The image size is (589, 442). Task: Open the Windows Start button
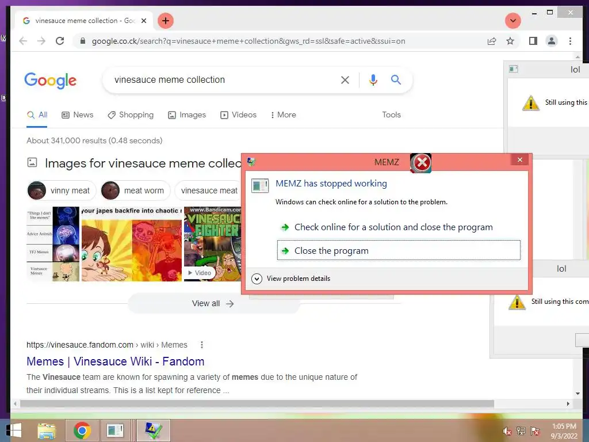pyautogui.click(x=14, y=430)
